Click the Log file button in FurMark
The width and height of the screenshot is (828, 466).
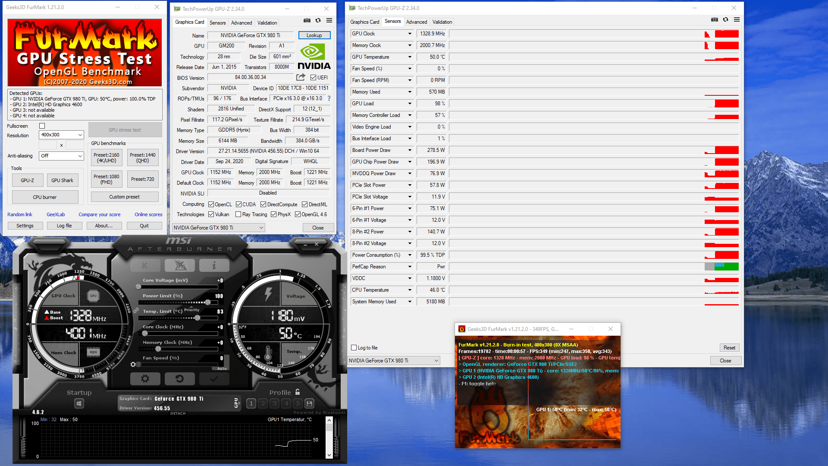coord(64,226)
